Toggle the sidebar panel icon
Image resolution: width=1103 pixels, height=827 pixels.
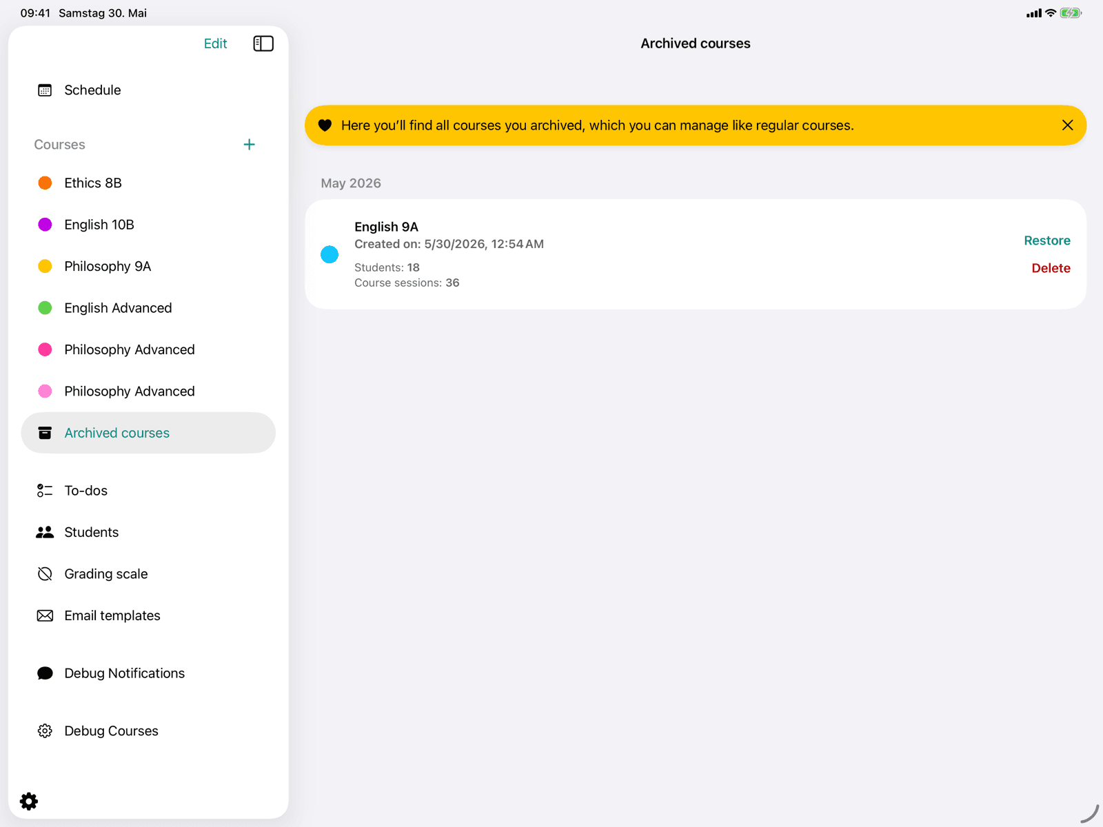[263, 43]
